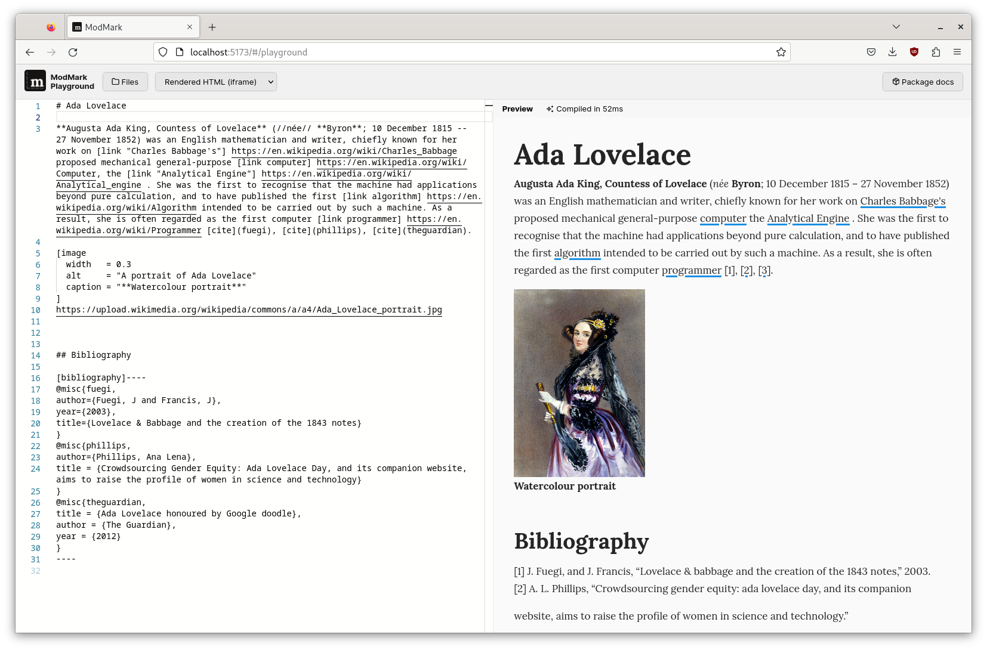Image resolution: width=987 pixels, height=650 pixels.
Task: Open the Rendered HTML (iframe) dropdown
Action: pyautogui.click(x=215, y=82)
